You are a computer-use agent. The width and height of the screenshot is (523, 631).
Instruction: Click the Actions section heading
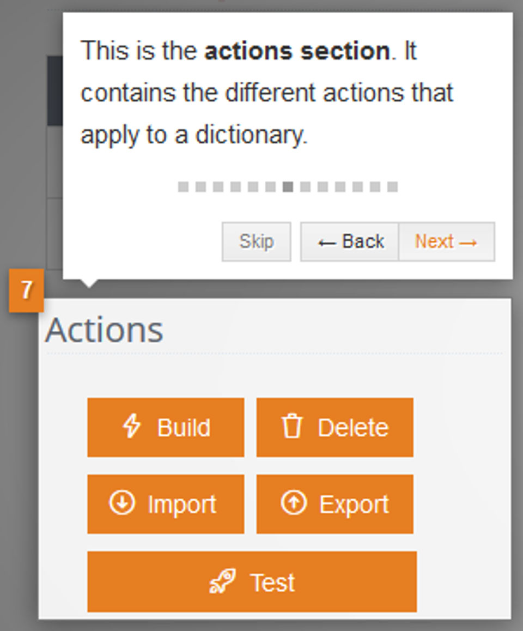[x=104, y=330]
